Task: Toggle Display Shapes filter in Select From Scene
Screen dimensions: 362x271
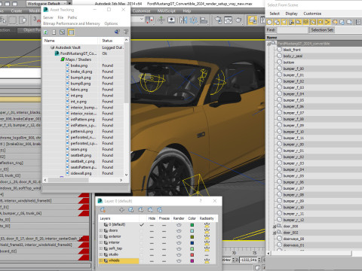Action: 277,22
